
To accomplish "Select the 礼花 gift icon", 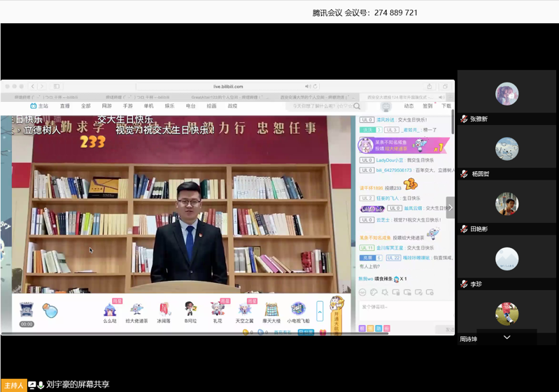I will point(218,309).
